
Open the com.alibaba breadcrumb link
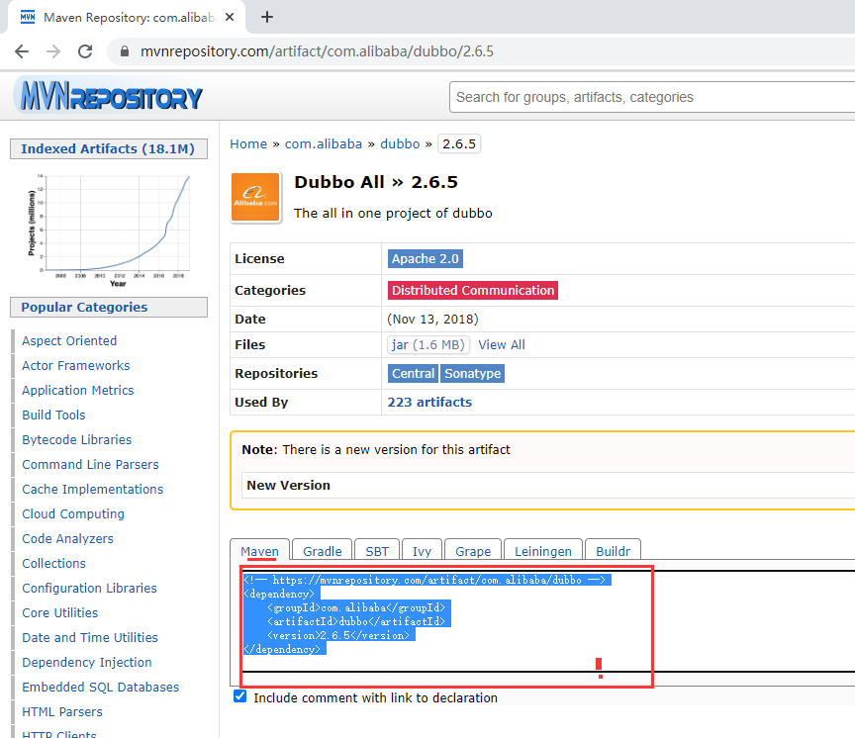point(324,143)
